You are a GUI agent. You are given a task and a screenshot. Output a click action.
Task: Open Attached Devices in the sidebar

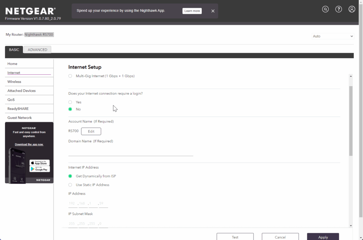click(22, 91)
